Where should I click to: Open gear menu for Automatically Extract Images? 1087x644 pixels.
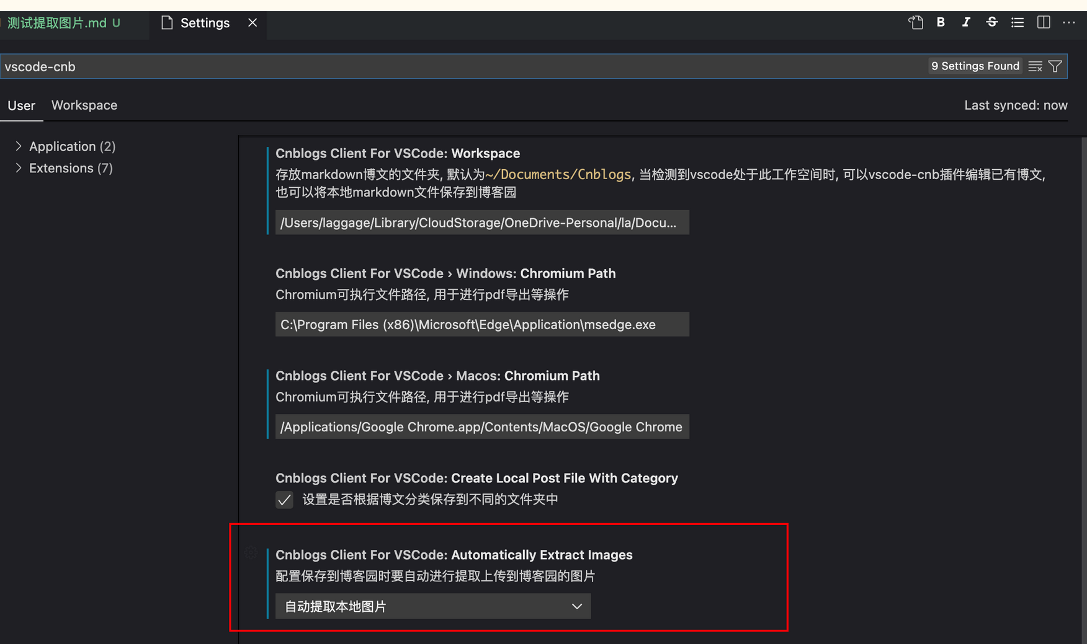click(x=251, y=553)
